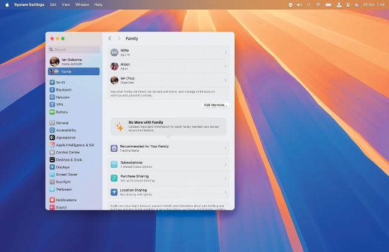Expand Millie's family member details

click(168, 53)
